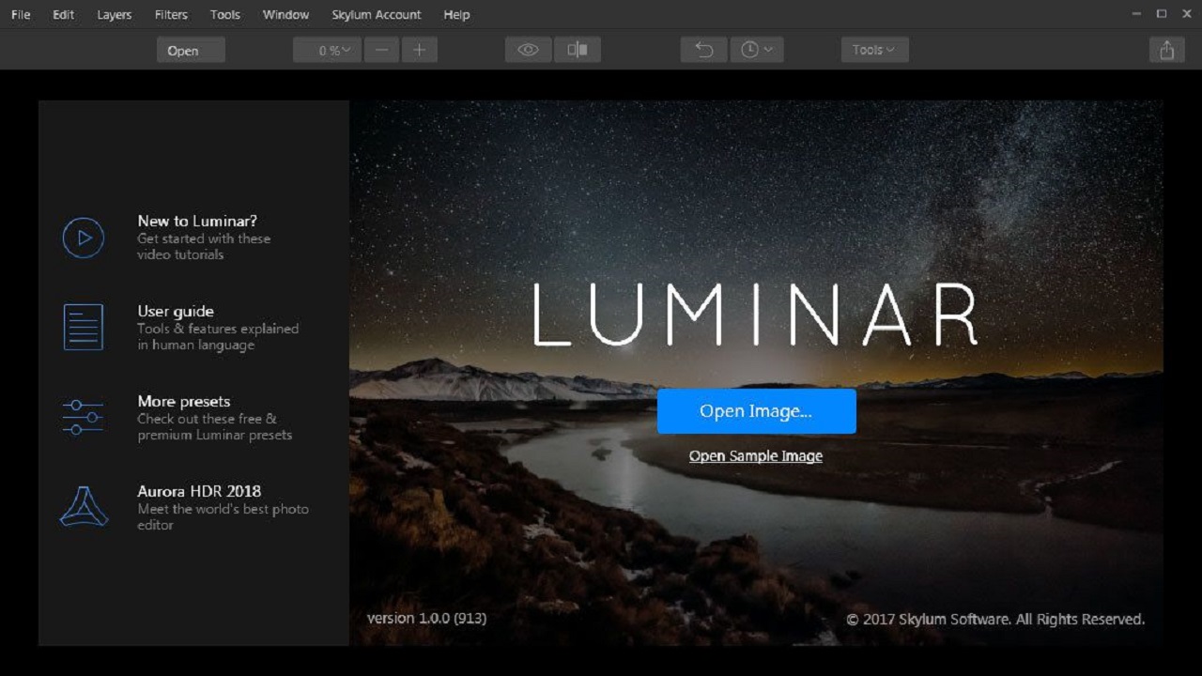The height and width of the screenshot is (676, 1202).
Task: Expand the Tools dropdown in toolbar
Action: point(874,50)
